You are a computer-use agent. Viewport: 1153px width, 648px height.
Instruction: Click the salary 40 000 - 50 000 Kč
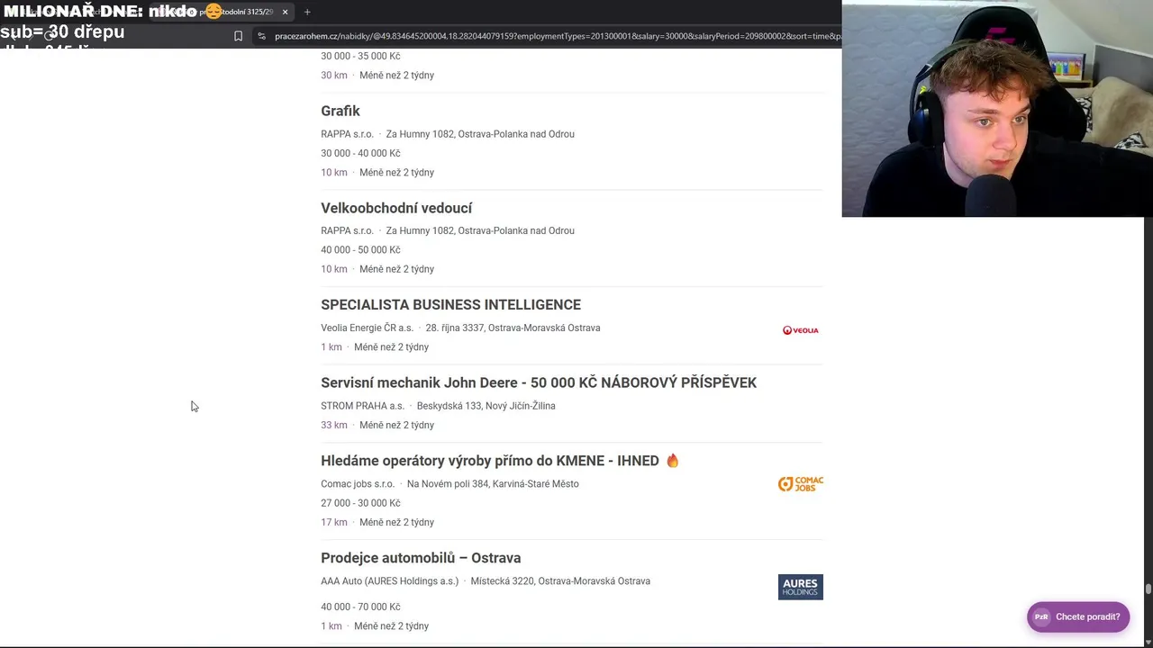(360, 250)
